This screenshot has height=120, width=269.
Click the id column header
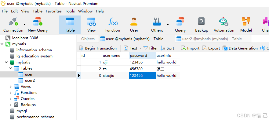click(x=91, y=56)
